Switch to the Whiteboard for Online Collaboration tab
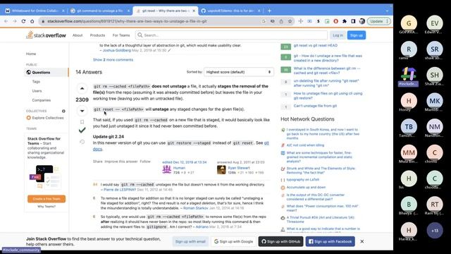Screen dimensions: 451x254 [x=35, y=11]
